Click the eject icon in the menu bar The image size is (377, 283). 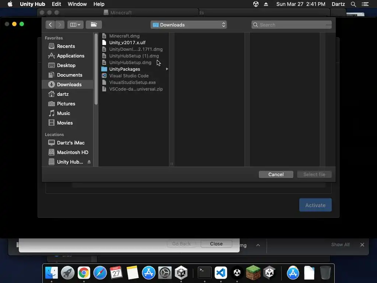coord(266,4)
